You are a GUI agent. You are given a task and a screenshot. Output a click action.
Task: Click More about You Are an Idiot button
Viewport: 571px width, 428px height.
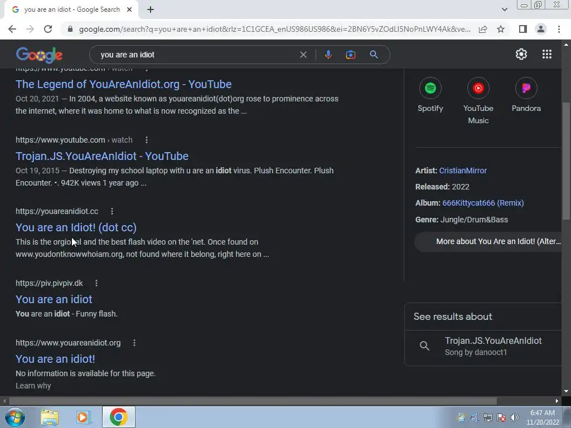click(x=488, y=241)
